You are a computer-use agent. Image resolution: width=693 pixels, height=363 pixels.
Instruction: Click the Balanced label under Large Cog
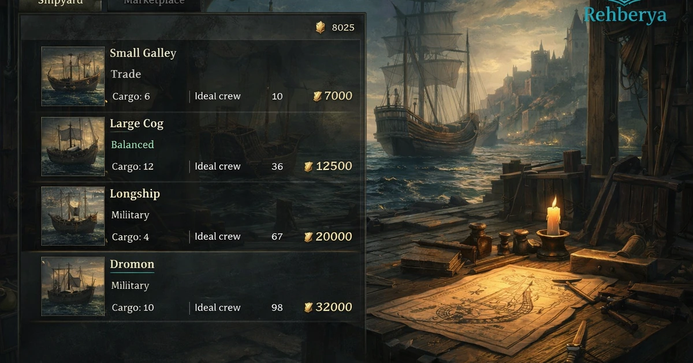tap(133, 145)
